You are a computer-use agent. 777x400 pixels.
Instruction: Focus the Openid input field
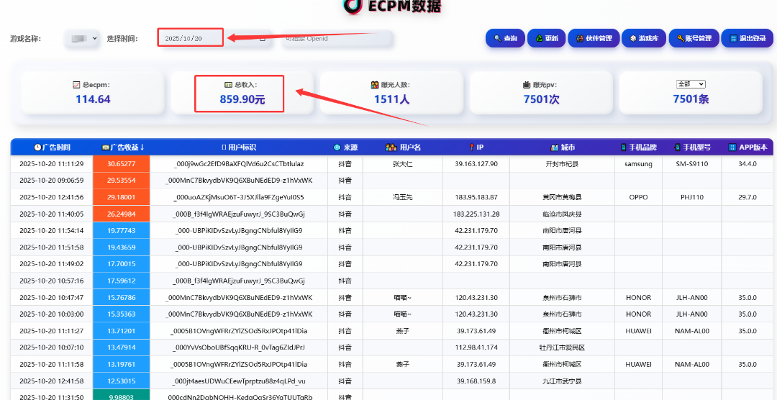(338, 38)
